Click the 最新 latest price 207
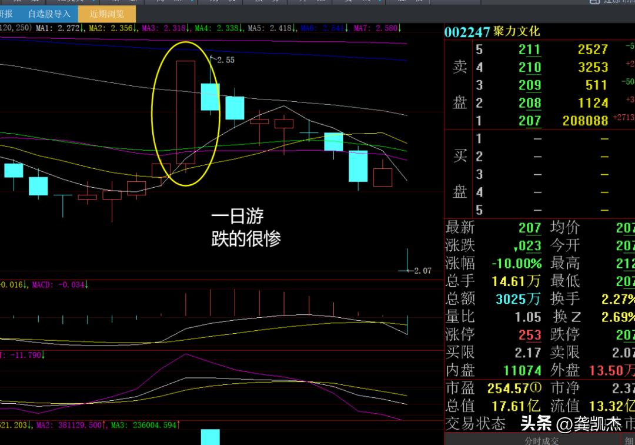 pyautogui.click(x=529, y=227)
